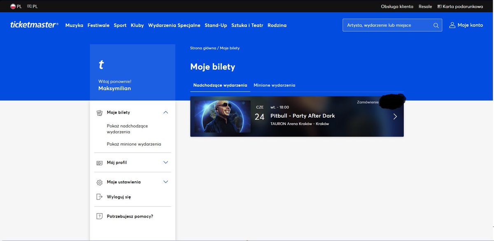The width and height of the screenshot is (494, 241).
Task: Expand the Mój profil section
Action: [166, 162]
